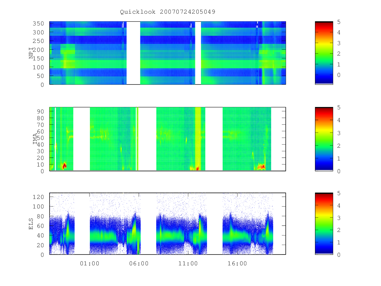Select the ELS y-axis label
The image size is (381, 286).
(31, 224)
